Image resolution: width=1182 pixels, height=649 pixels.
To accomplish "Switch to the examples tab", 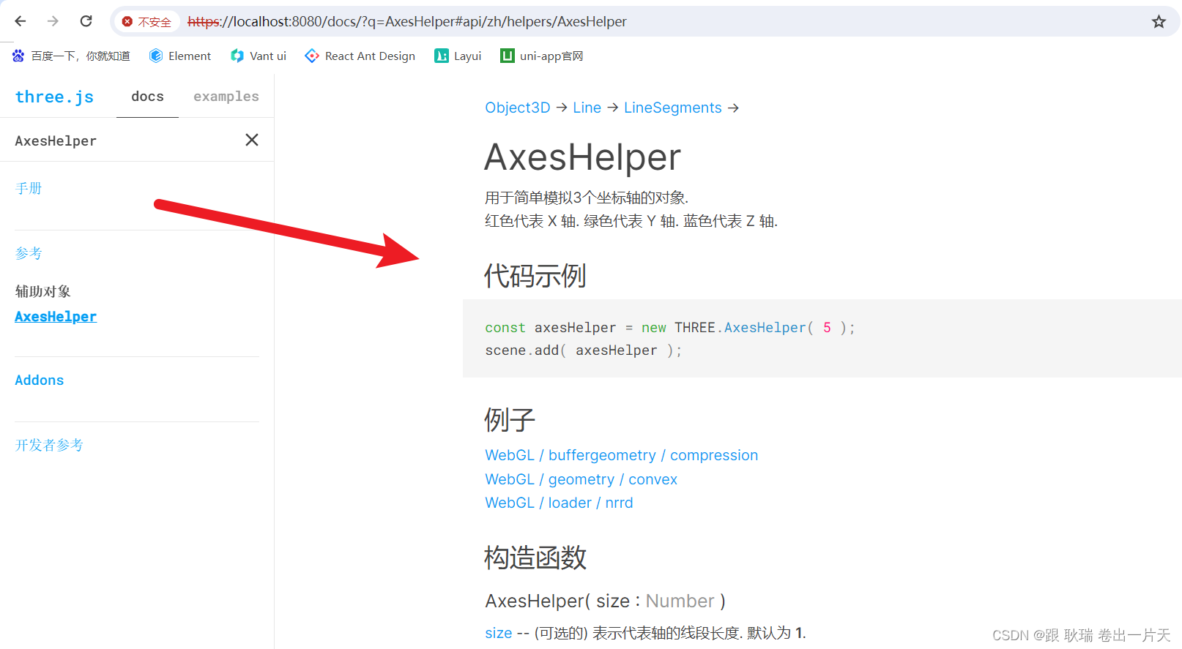I will 226,97.
